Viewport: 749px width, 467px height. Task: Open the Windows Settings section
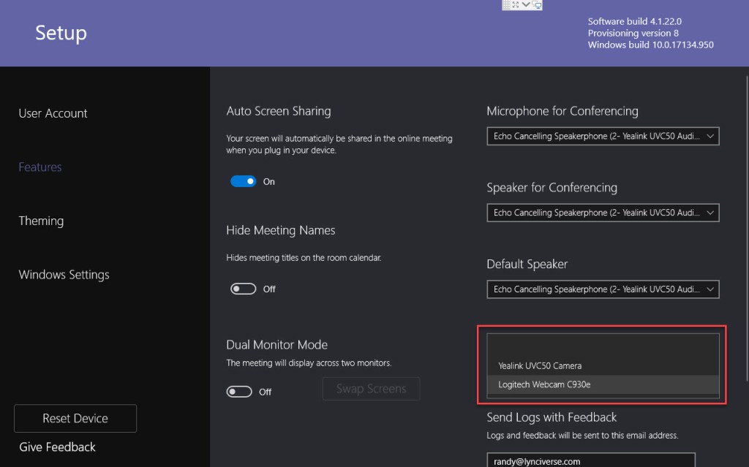pos(64,274)
